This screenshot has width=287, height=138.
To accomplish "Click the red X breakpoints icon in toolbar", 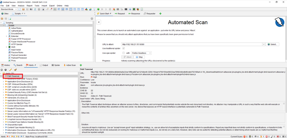I will pyautogui.click(x=114, y=9).
